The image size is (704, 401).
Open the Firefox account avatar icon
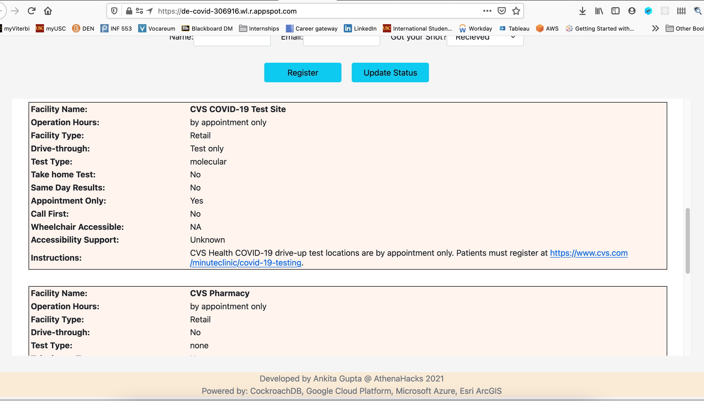[632, 11]
